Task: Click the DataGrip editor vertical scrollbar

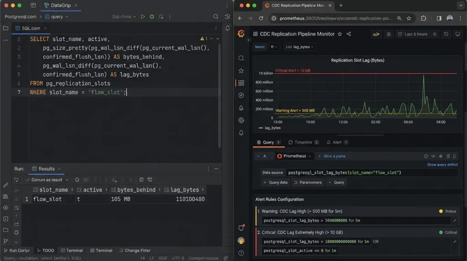Action: coord(219,95)
